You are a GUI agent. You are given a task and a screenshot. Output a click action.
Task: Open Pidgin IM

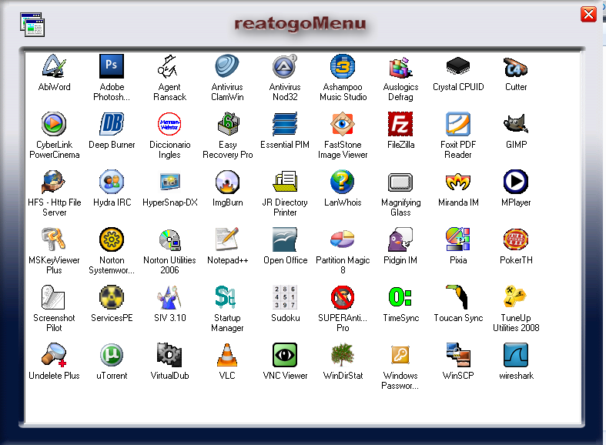point(400,239)
